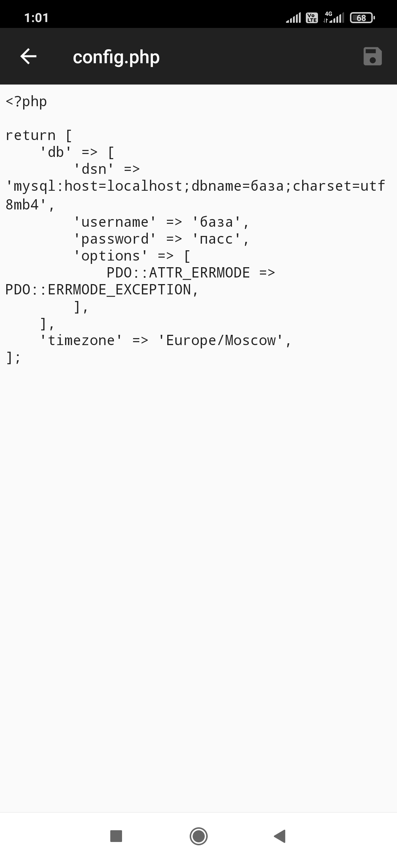Tap the Android recent apps square
Image resolution: width=397 pixels, height=860 pixels.
[116, 836]
